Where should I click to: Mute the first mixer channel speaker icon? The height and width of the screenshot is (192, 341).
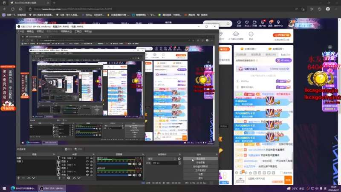click(135, 164)
